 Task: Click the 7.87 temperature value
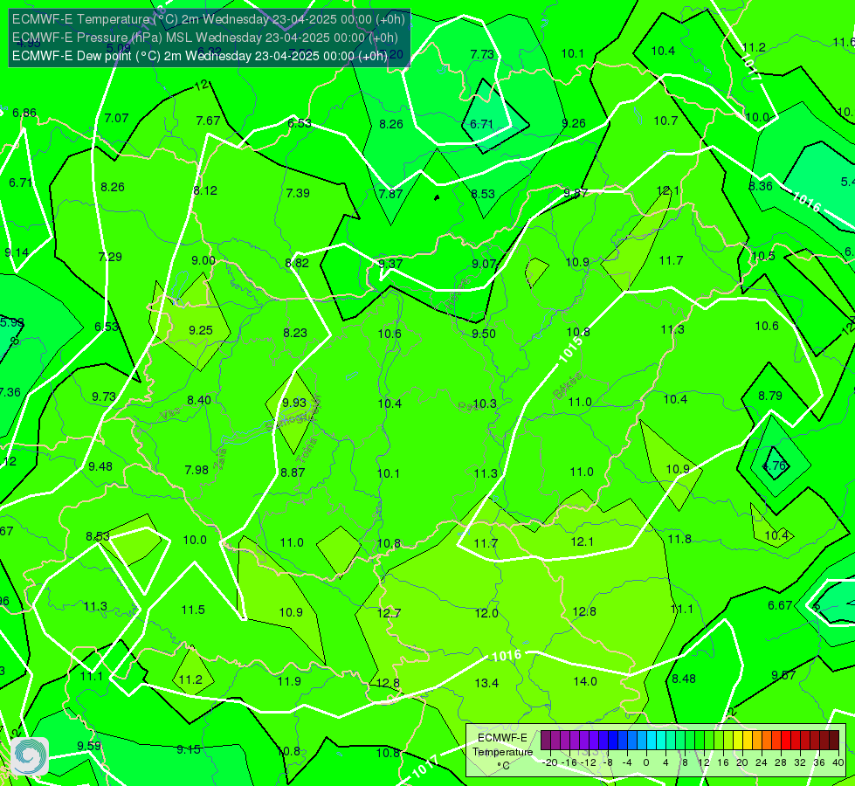point(391,194)
